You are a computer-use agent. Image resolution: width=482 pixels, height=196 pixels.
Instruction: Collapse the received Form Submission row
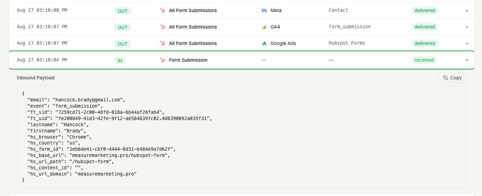(467, 60)
